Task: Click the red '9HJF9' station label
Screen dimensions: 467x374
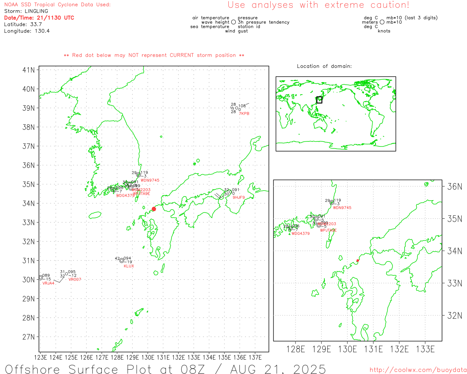Action: point(239,198)
